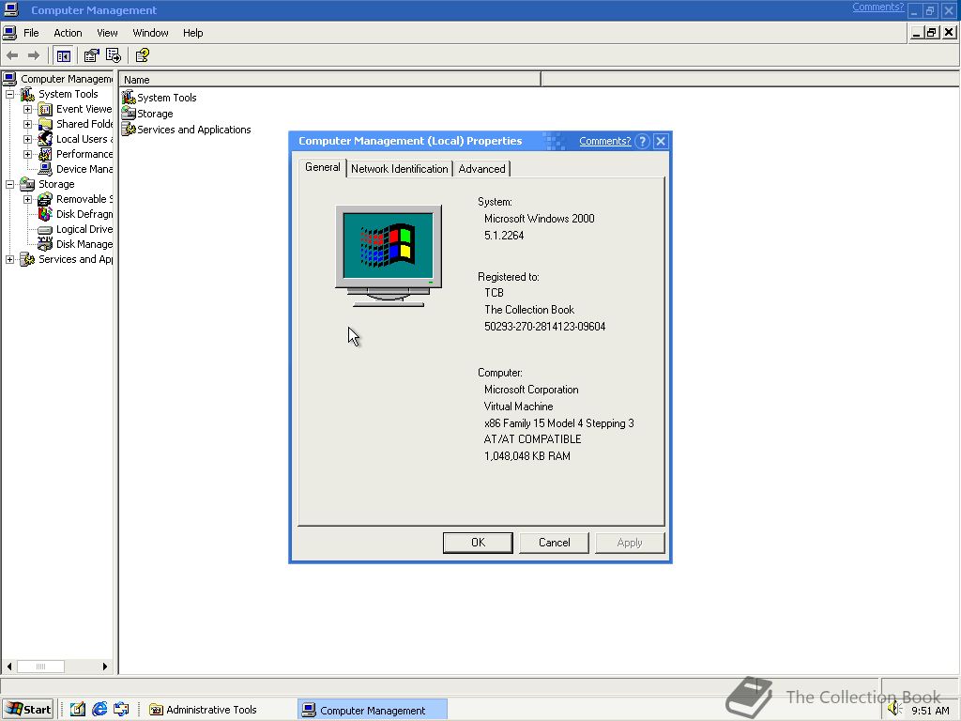The height and width of the screenshot is (721, 961).
Task: Click tree pane scrollbar left arrow
Action: [9, 667]
